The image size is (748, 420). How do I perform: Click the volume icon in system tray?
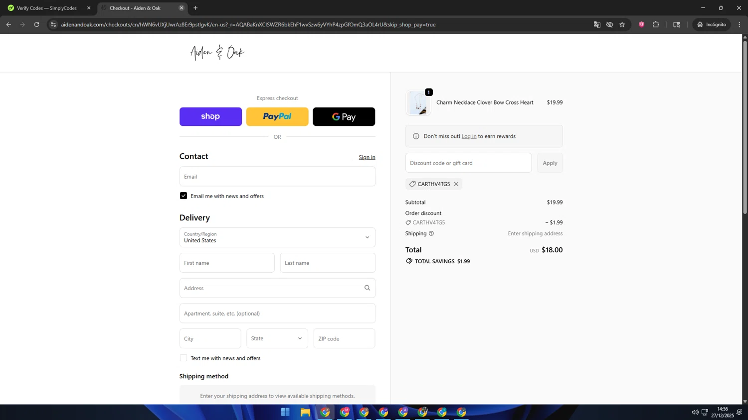click(x=695, y=412)
